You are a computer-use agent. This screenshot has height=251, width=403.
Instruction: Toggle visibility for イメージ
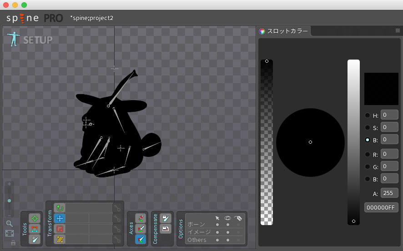(x=228, y=232)
